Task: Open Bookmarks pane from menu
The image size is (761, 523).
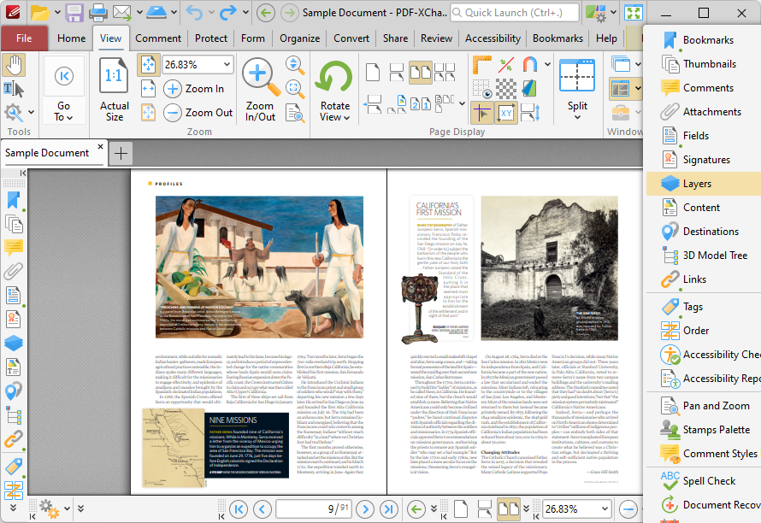Action: point(702,40)
